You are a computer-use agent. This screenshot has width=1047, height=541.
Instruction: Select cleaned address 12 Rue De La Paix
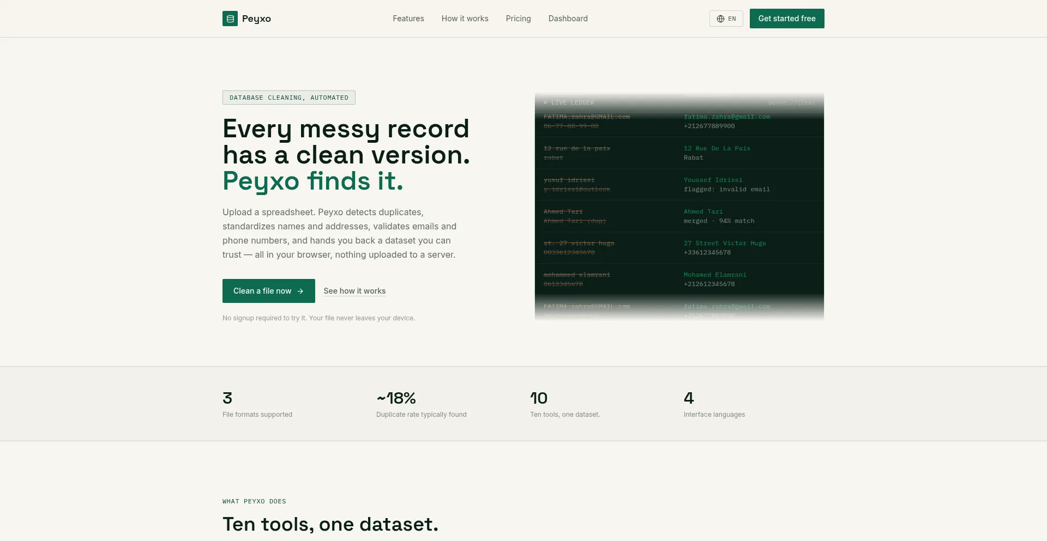pos(717,148)
